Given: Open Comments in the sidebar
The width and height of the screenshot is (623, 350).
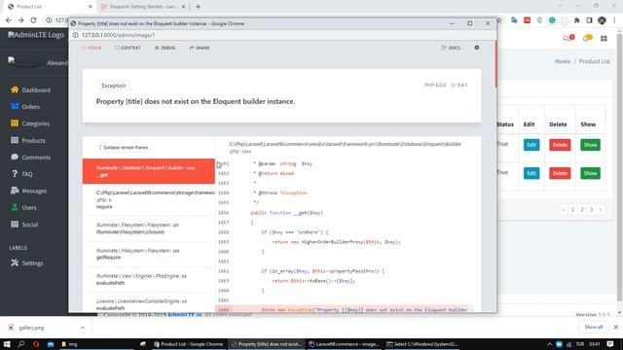Looking at the screenshot, I should tap(31, 157).
